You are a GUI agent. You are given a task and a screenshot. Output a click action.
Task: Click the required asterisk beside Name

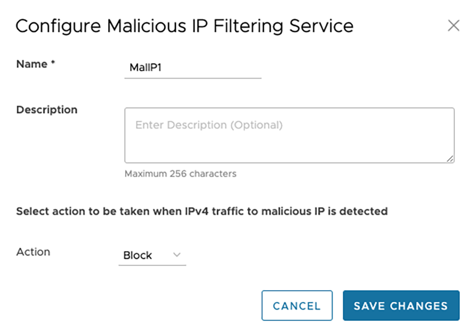[x=53, y=63]
